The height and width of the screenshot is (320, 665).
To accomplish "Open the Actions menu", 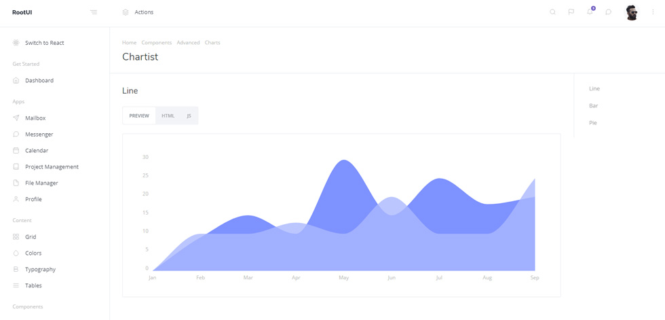I will 144,12.
